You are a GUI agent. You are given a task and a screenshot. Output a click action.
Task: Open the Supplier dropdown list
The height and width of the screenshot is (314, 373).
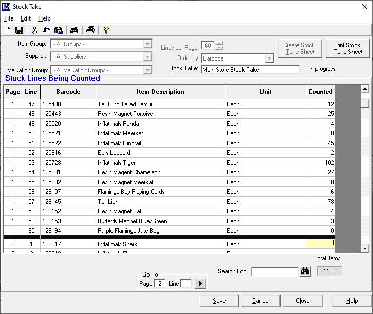tap(147, 56)
